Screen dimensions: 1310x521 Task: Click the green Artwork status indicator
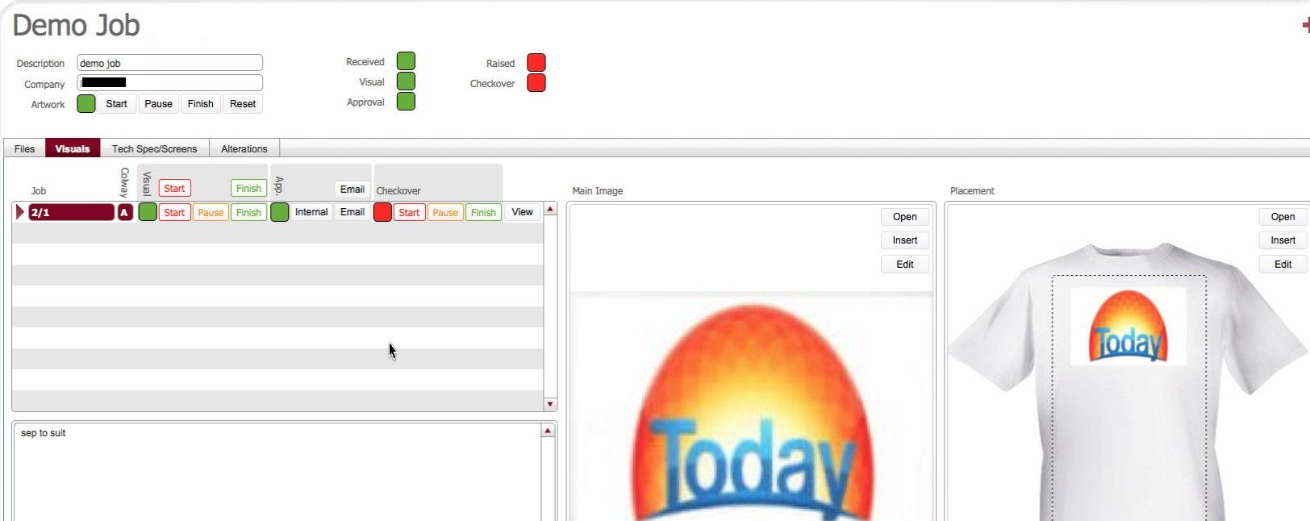pyautogui.click(x=86, y=104)
